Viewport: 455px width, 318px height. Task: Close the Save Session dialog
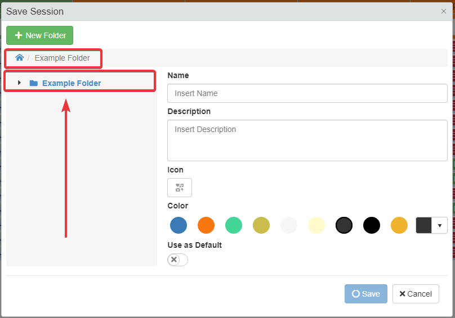(x=443, y=11)
